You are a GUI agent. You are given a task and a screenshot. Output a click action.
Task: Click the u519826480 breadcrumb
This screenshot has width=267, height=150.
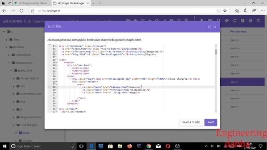pos(12,21)
